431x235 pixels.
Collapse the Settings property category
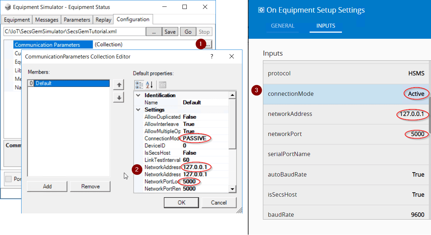click(138, 110)
